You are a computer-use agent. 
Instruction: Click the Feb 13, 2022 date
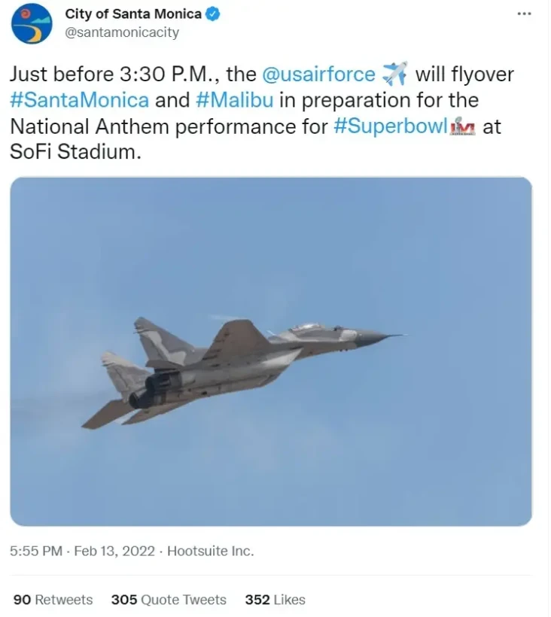pos(114,551)
